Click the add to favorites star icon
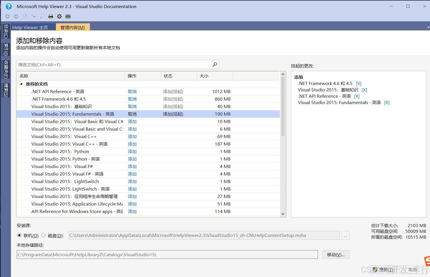Image resolution: width=430 pixels, height=277 pixels. click(x=33, y=16)
